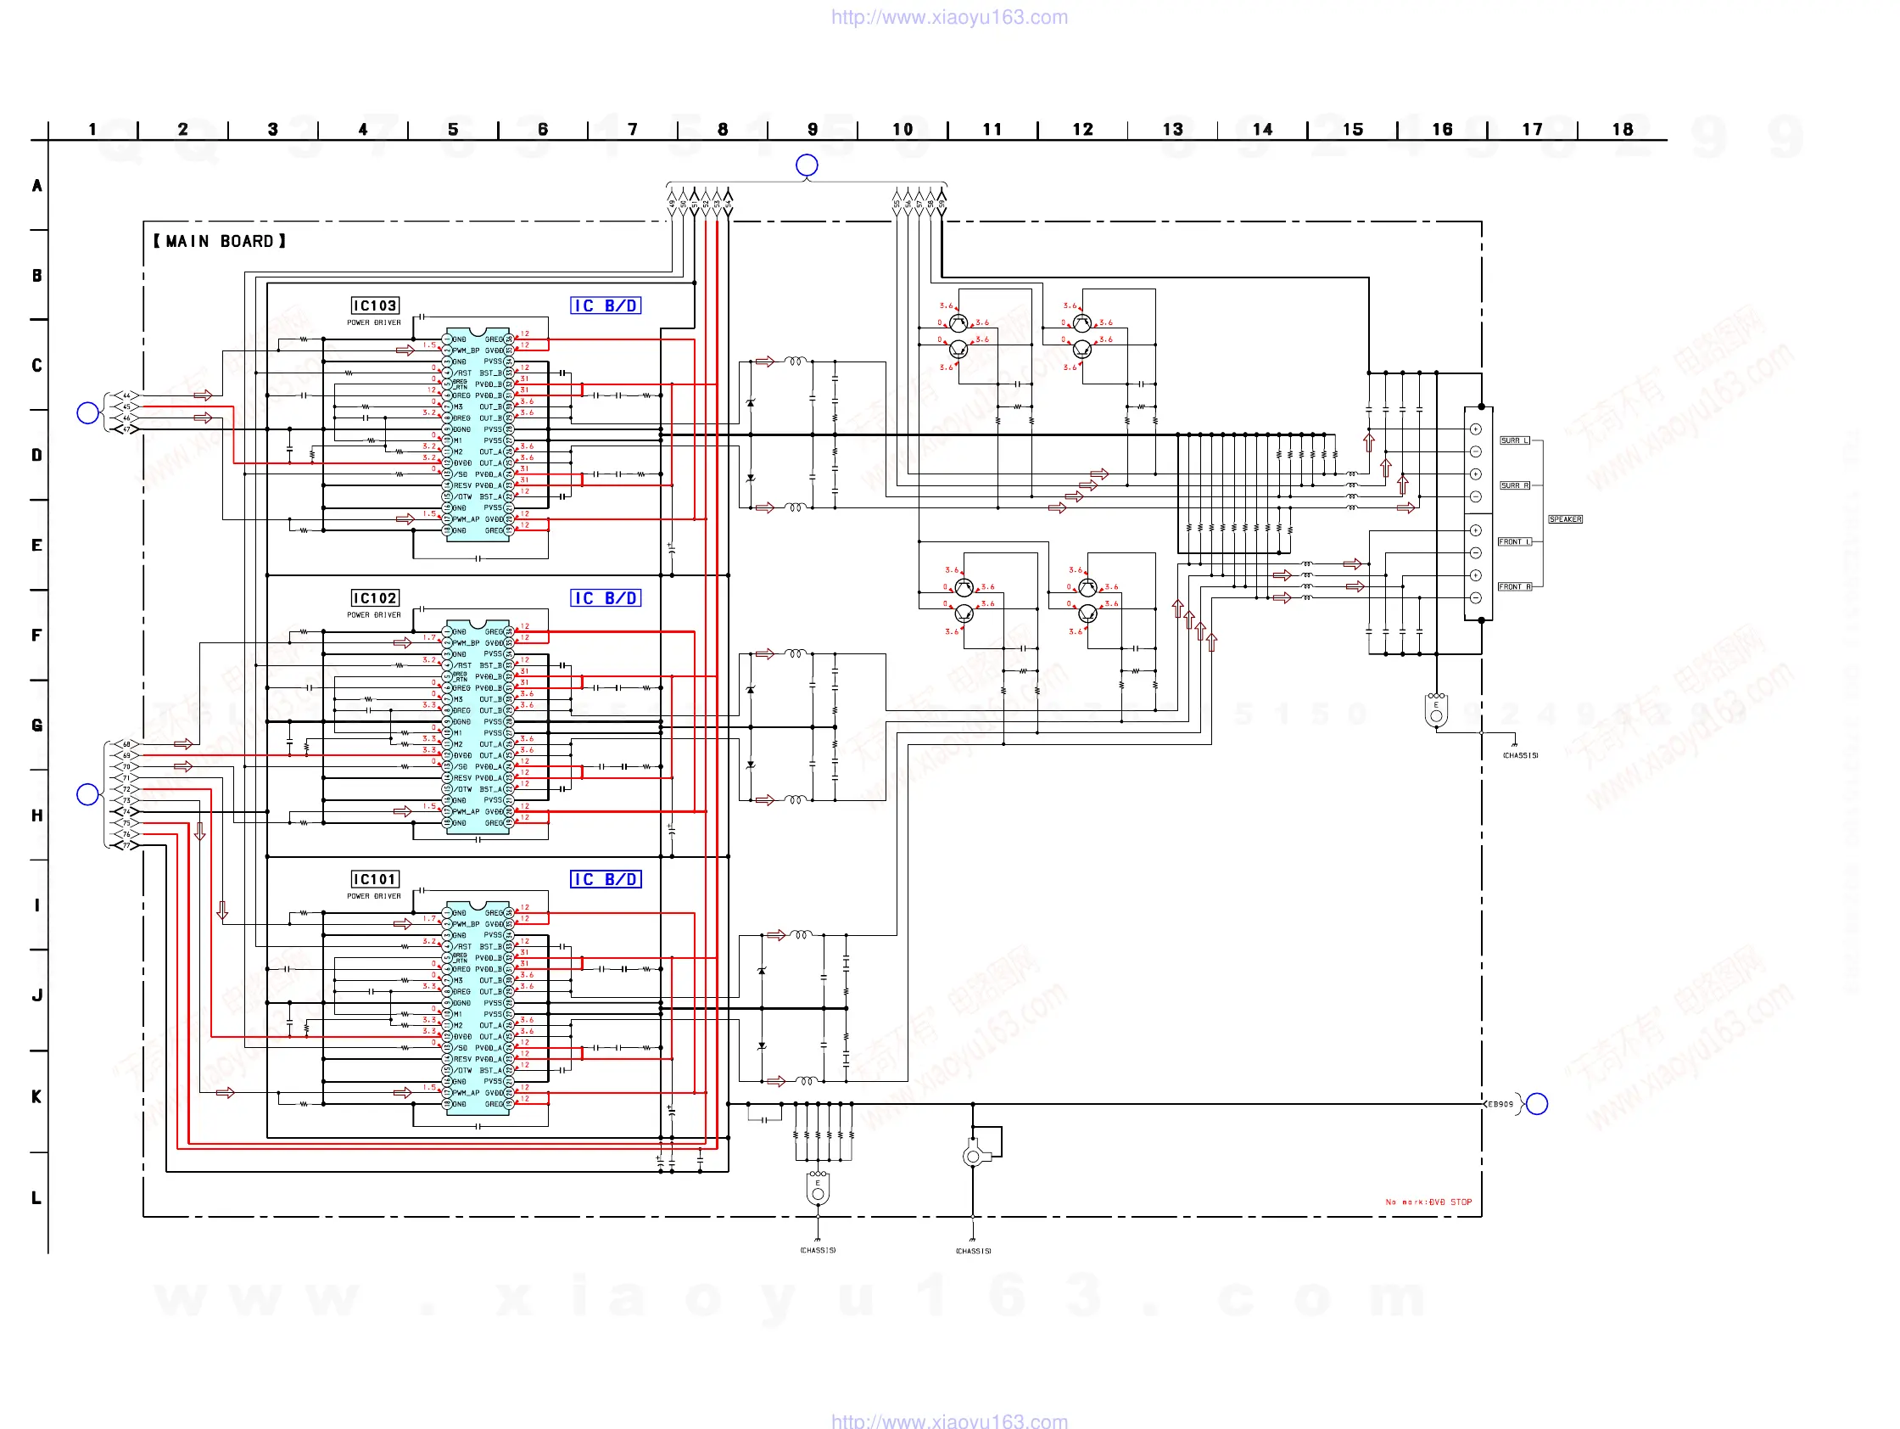Image resolution: width=1900 pixels, height=1429 pixels.
Task: Click the blue circle left of pins 68-77
Action: click(x=87, y=794)
